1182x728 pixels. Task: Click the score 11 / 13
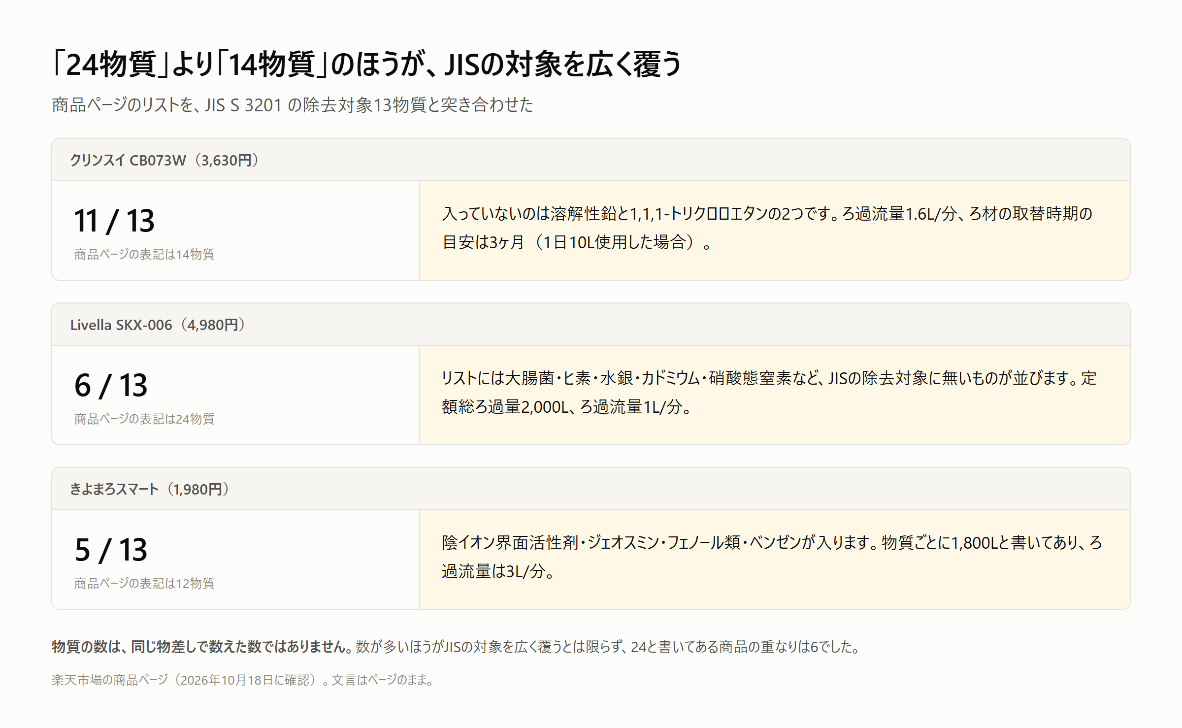(114, 220)
